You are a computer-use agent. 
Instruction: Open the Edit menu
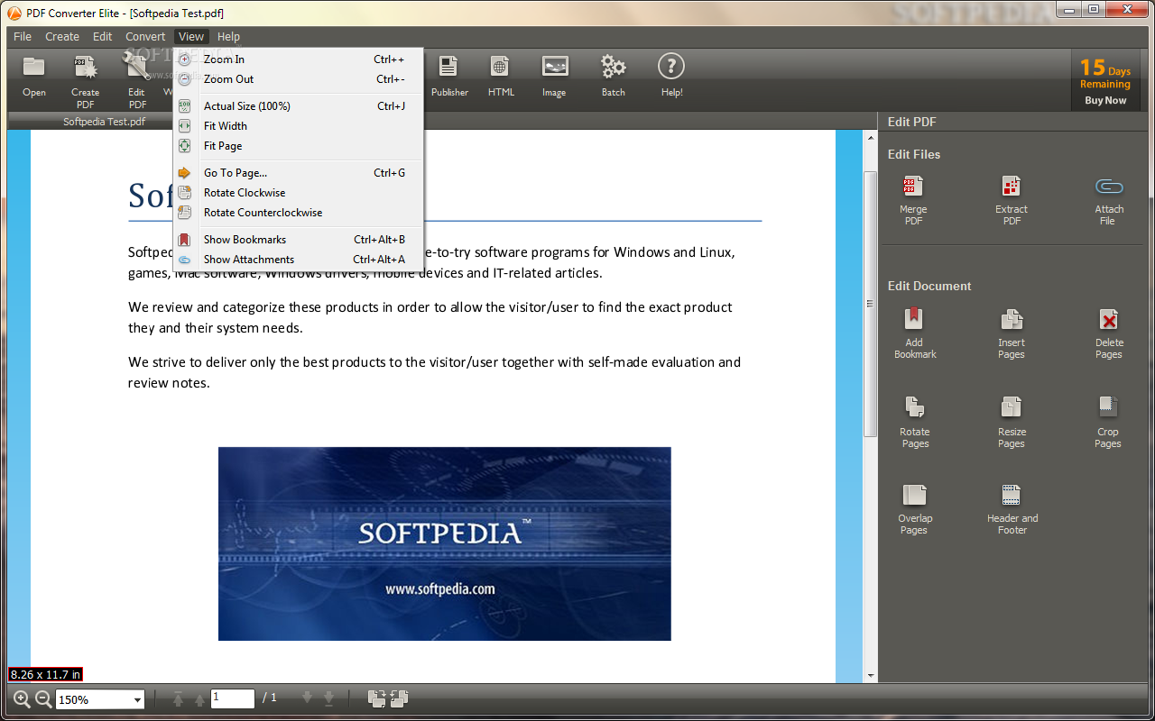click(x=103, y=37)
